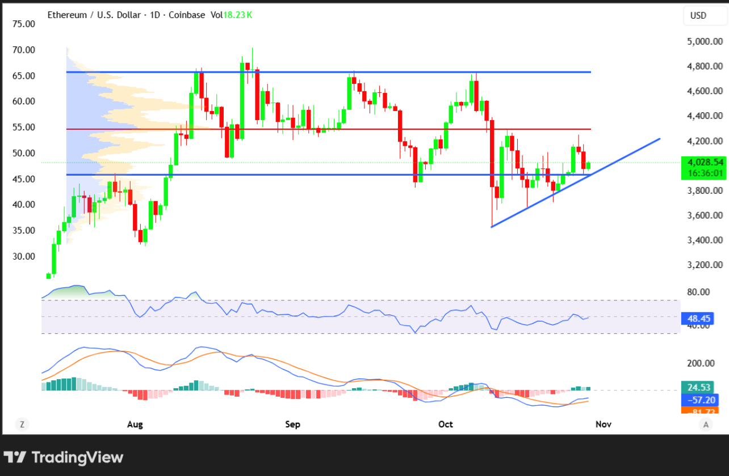Viewport: 729px width, 476px height.
Task: Click the Sep label on time axis
Action: [292, 424]
